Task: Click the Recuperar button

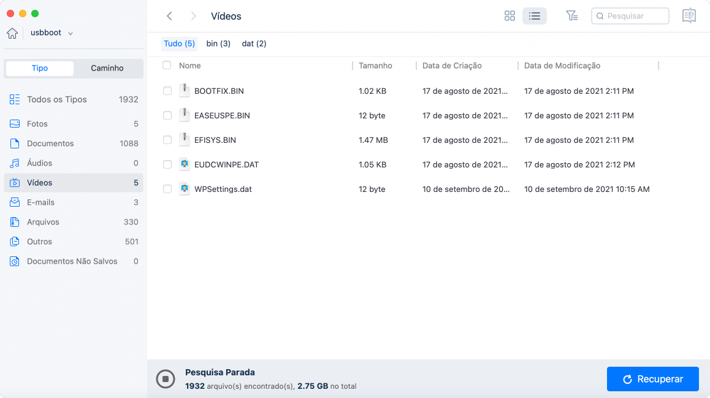Action: pyautogui.click(x=652, y=379)
